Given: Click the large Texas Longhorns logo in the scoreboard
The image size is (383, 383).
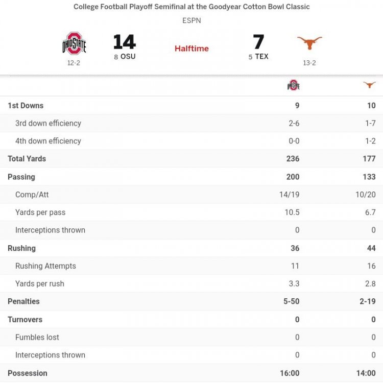Looking at the screenshot, I should click(309, 43).
